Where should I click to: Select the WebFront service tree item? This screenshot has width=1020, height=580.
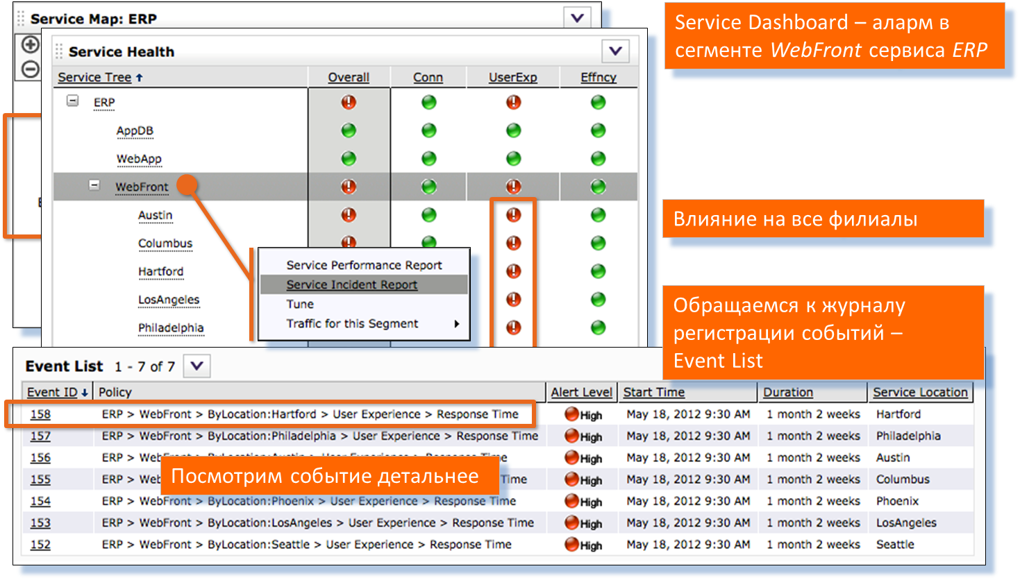142,187
